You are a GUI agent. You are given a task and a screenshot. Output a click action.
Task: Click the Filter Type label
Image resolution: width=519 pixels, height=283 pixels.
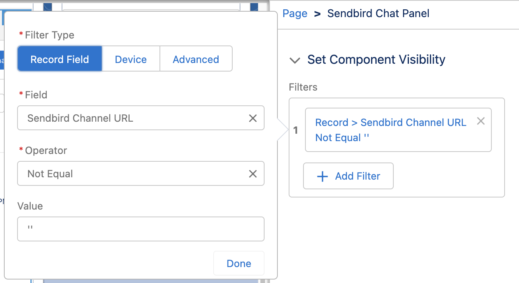(x=49, y=35)
